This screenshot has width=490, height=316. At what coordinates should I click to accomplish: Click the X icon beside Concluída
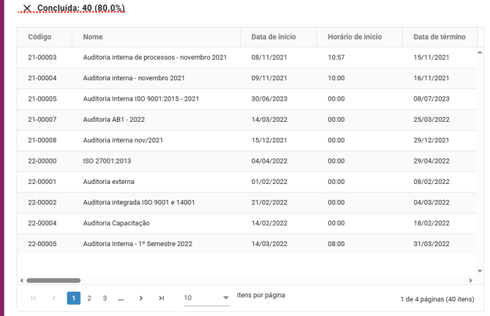(x=27, y=9)
